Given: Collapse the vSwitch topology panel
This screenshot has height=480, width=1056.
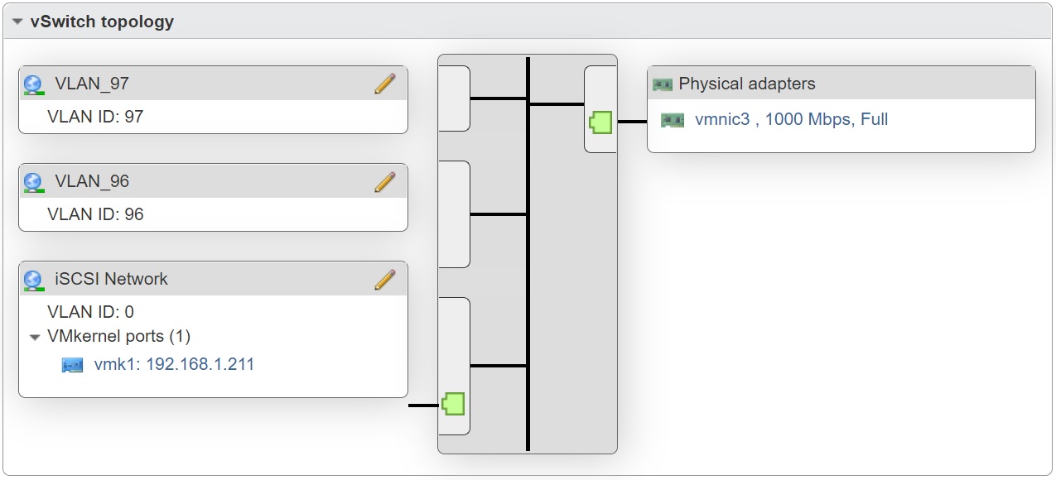Looking at the screenshot, I should (x=17, y=22).
